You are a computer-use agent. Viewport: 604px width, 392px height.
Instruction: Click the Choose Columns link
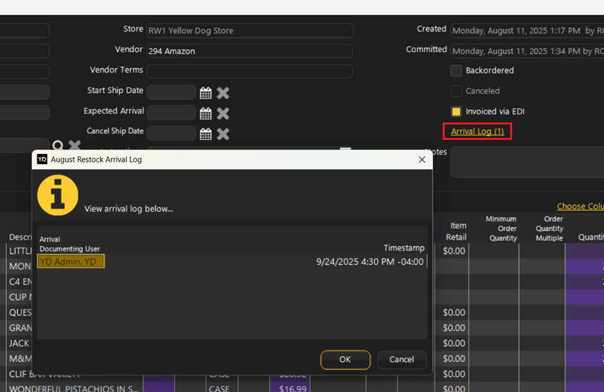click(x=580, y=207)
